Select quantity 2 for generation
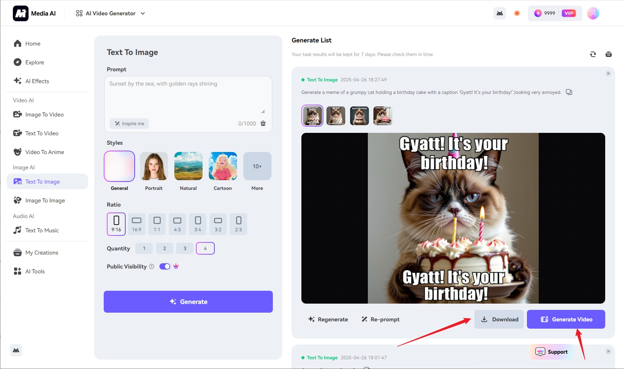Image resolution: width=624 pixels, height=369 pixels. point(164,248)
